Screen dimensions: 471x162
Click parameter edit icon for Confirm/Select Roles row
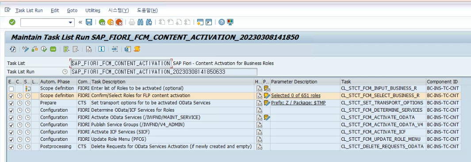(267, 96)
